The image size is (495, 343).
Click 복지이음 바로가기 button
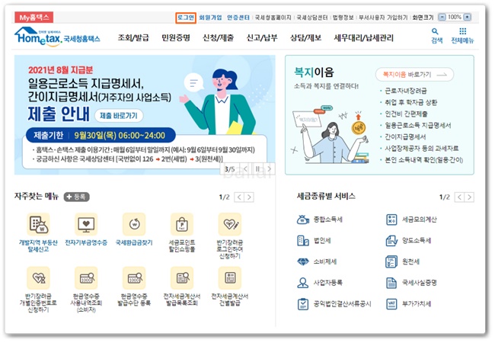[414, 75]
